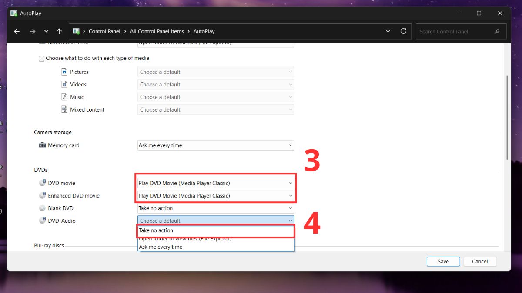Open the Videos default dropdown
The width and height of the screenshot is (522, 293).
[216, 85]
